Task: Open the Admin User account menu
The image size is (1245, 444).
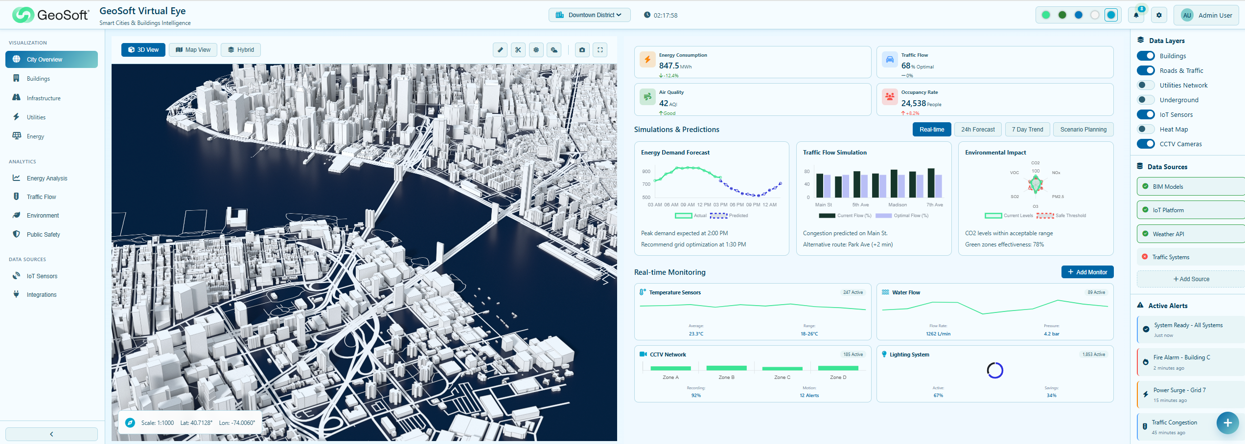Action: pyautogui.click(x=1206, y=15)
